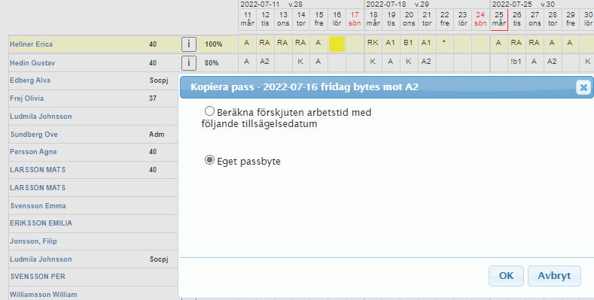
Task: Click day header 25 mån
Action: 499,19
